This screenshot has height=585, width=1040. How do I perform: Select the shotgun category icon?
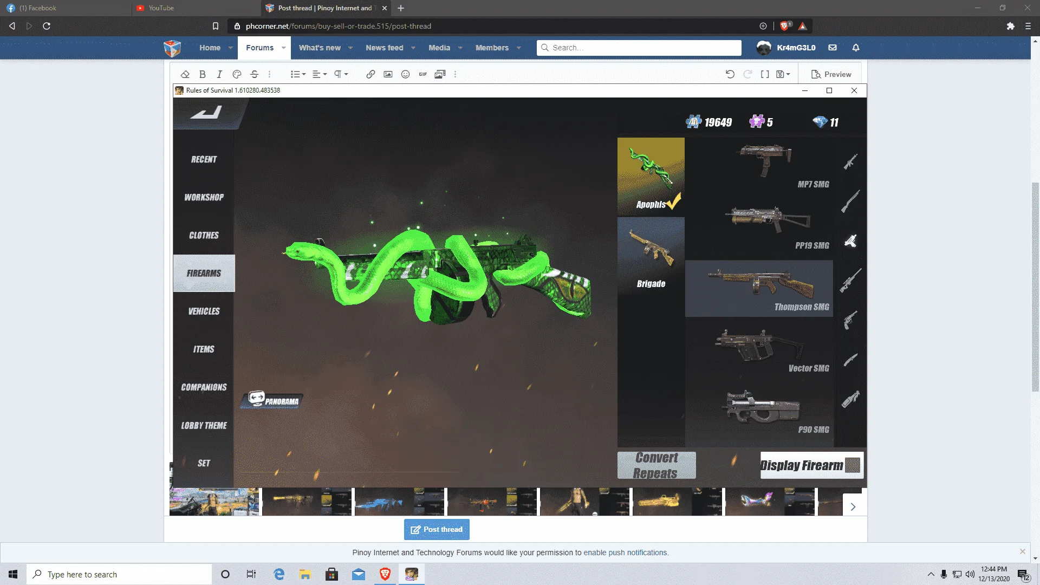850,201
